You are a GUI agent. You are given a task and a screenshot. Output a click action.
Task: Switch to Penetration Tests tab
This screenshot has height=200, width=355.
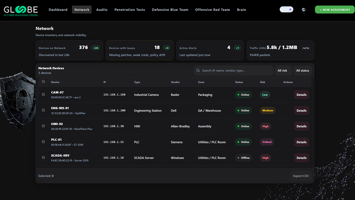pos(130,10)
